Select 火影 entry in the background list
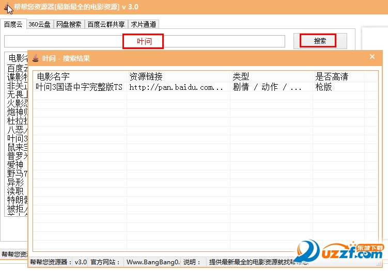The height and width of the screenshot is (271, 388). click(x=17, y=104)
